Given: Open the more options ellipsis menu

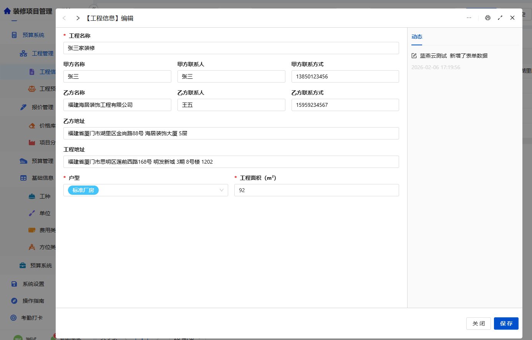Looking at the screenshot, I should (x=469, y=18).
